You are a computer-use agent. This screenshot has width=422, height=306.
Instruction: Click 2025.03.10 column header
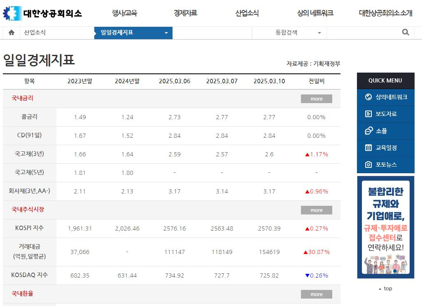coord(269,81)
